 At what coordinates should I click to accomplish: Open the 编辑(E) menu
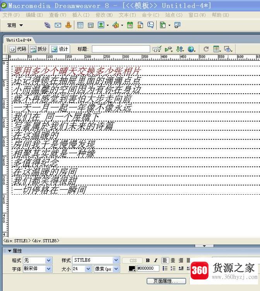pos(34,15)
